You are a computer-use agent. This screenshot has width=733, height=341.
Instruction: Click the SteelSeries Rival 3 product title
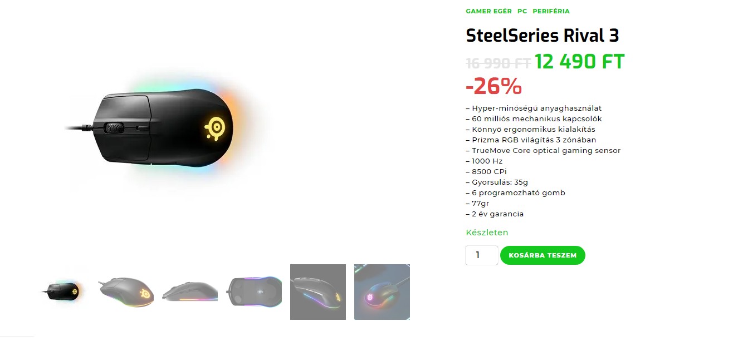542,36
